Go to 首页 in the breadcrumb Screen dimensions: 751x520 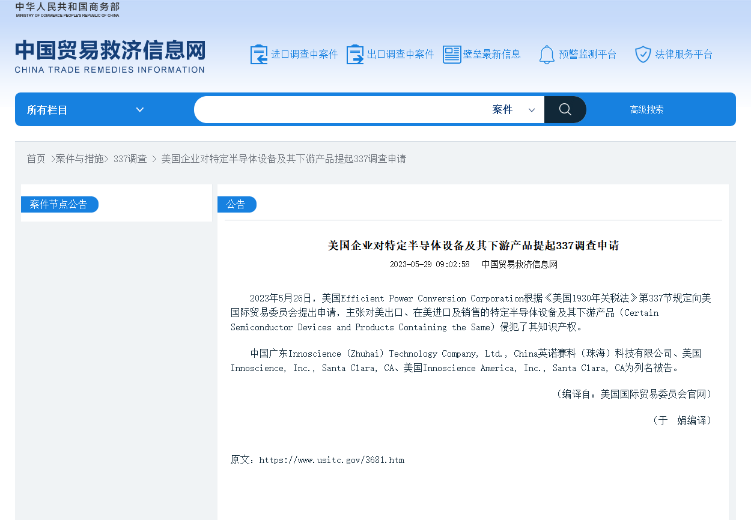tap(36, 159)
